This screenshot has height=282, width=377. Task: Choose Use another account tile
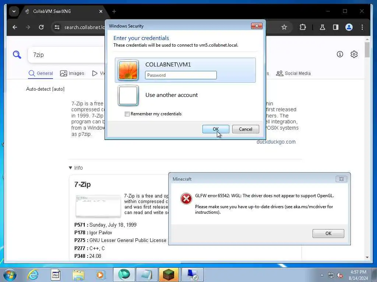[x=185, y=95]
